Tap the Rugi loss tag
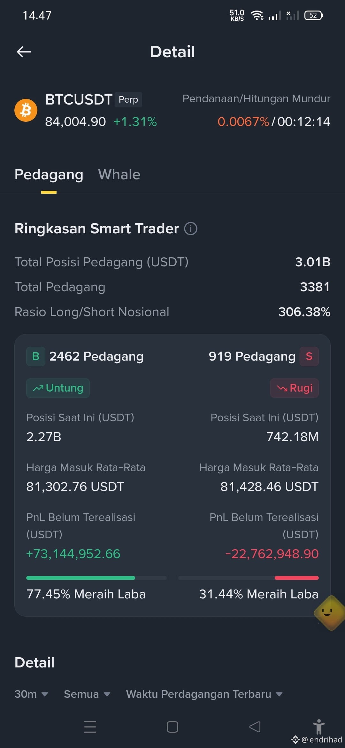The height and width of the screenshot is (748, 345). 295,388
